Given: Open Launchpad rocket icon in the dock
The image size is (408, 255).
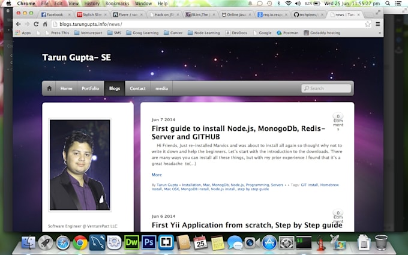Looking at the screenshot, I should pyautogui.click(x=46, y=242).
